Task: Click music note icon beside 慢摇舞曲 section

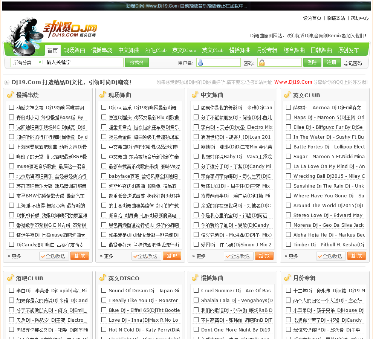Action: 195,278
